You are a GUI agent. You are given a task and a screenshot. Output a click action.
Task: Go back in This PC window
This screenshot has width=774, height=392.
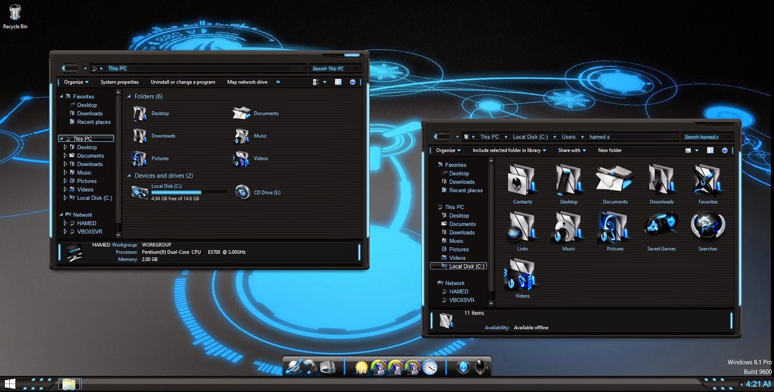tap(70, 69)
